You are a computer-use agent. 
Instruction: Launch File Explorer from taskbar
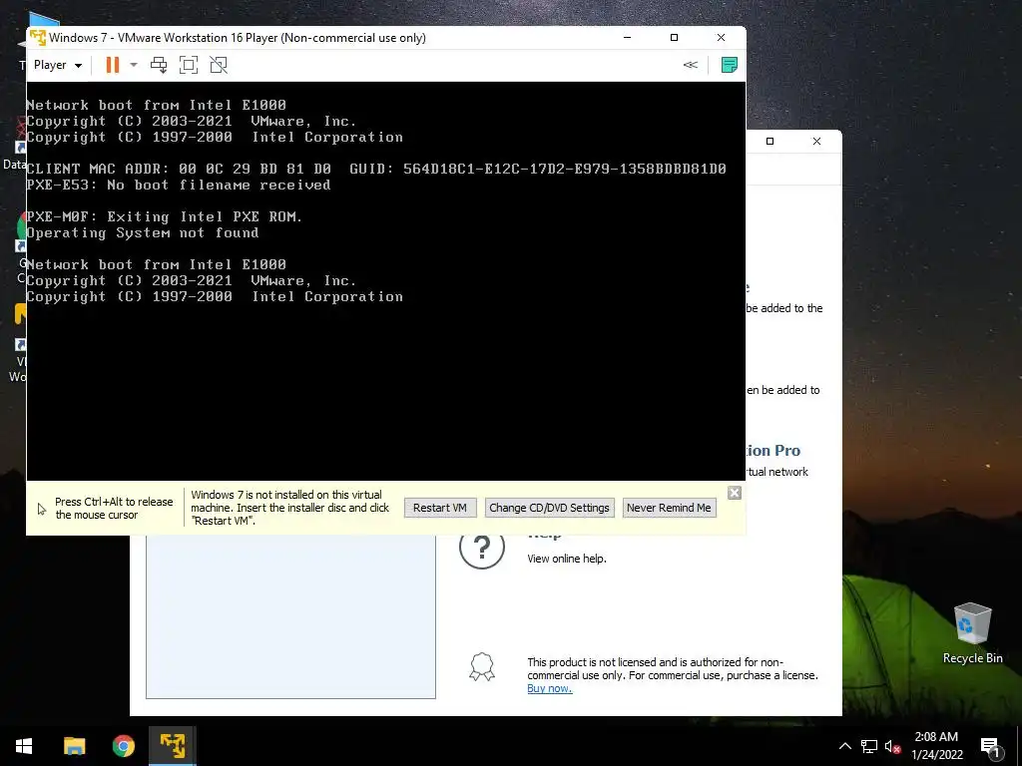point(74,746)
